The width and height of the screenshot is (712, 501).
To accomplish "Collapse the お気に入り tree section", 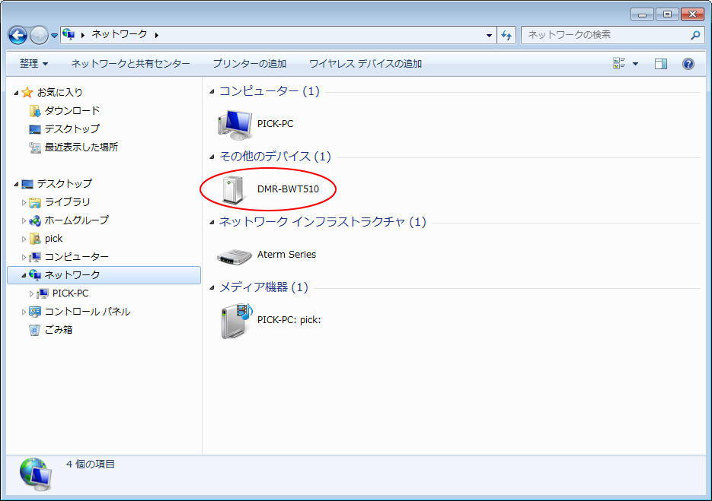I will (16, 93).
